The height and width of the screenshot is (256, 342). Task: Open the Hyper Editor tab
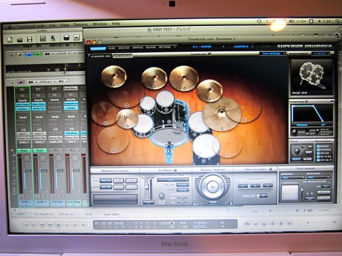112,214
